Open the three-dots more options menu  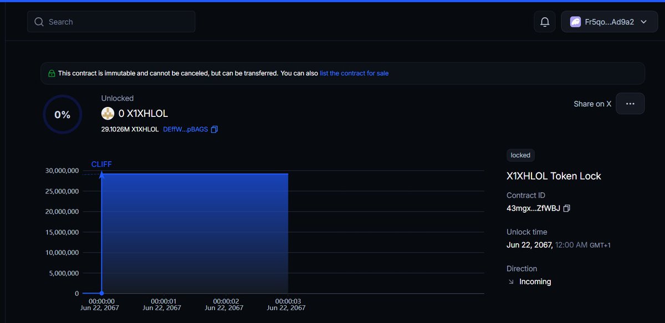coord(630,104)
